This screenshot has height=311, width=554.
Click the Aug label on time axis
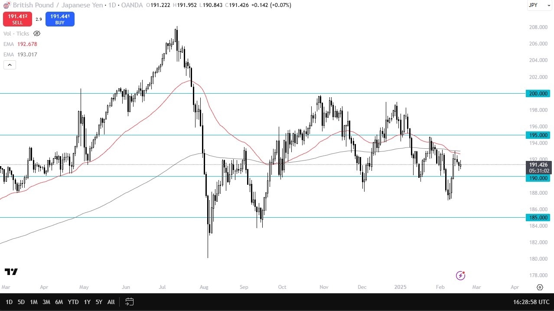pyautogui.click(x=204, y=287)
